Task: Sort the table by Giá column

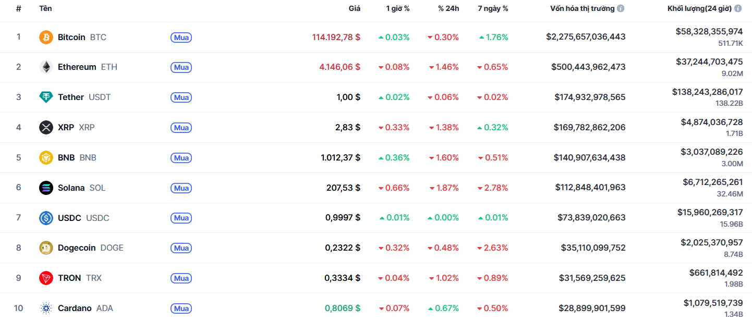Action: [354, 8]
